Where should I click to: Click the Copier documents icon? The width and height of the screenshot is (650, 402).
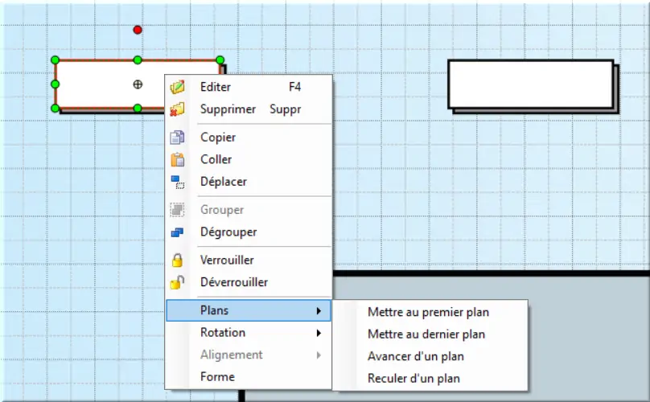pos(178,137)
